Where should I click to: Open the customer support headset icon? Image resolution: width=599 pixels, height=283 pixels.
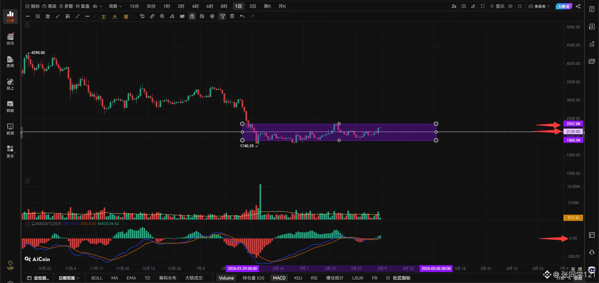click(592, 252)
